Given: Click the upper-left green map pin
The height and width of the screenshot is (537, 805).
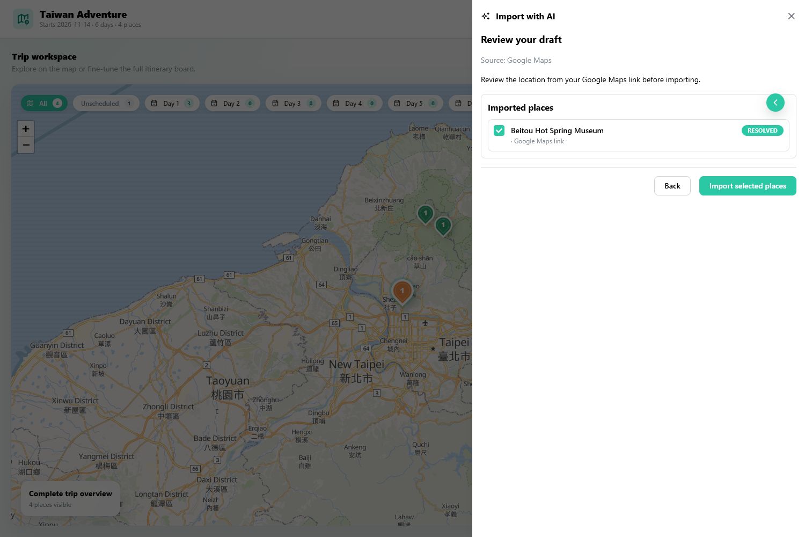Looking at the screenshot, I should (x=426, y=214).
